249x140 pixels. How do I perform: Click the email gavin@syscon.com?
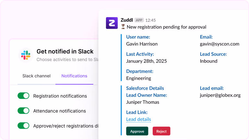click(219, 44)
